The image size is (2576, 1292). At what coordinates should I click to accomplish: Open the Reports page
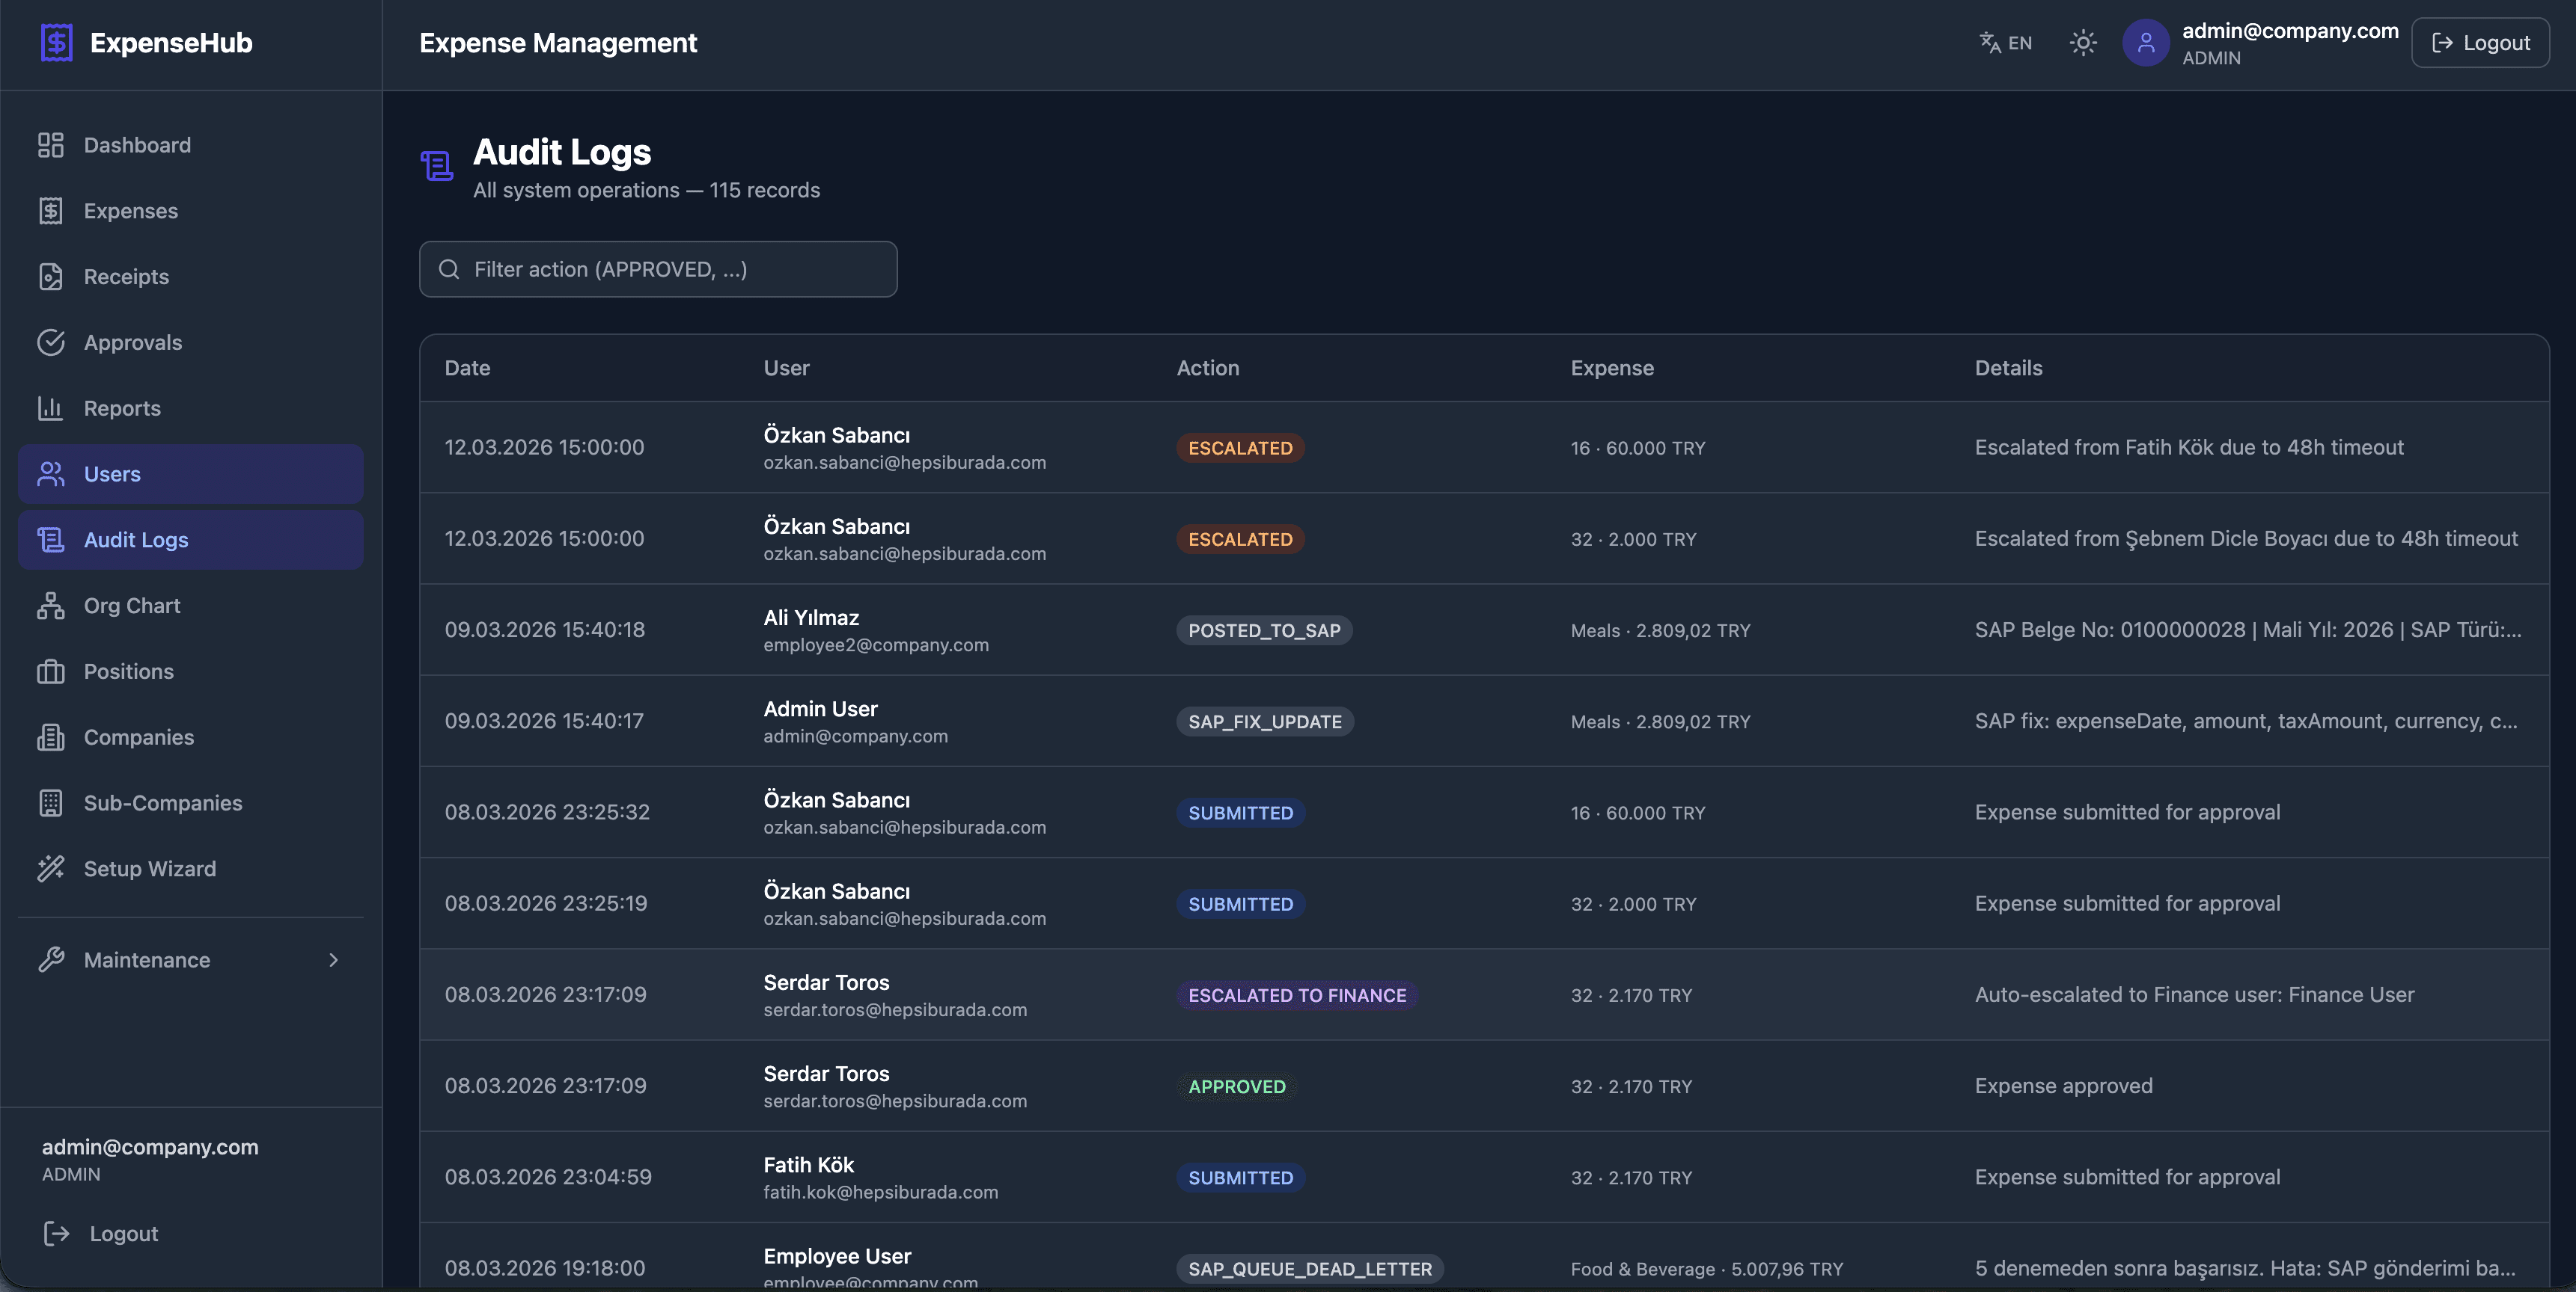[190, 409]
